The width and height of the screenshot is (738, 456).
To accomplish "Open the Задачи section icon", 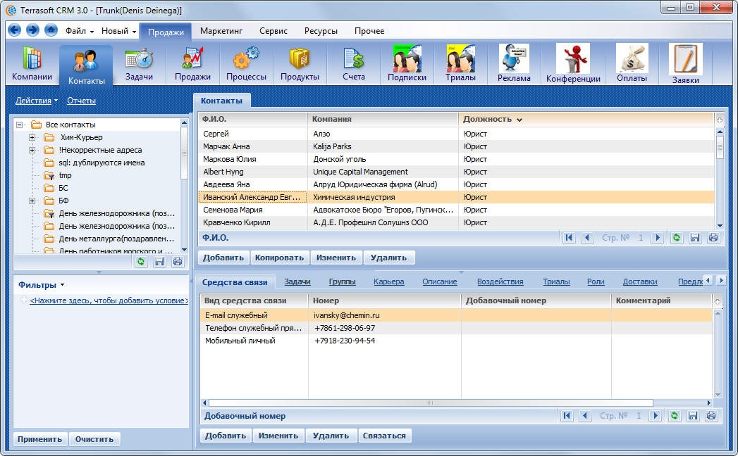I will click(140, 64).
